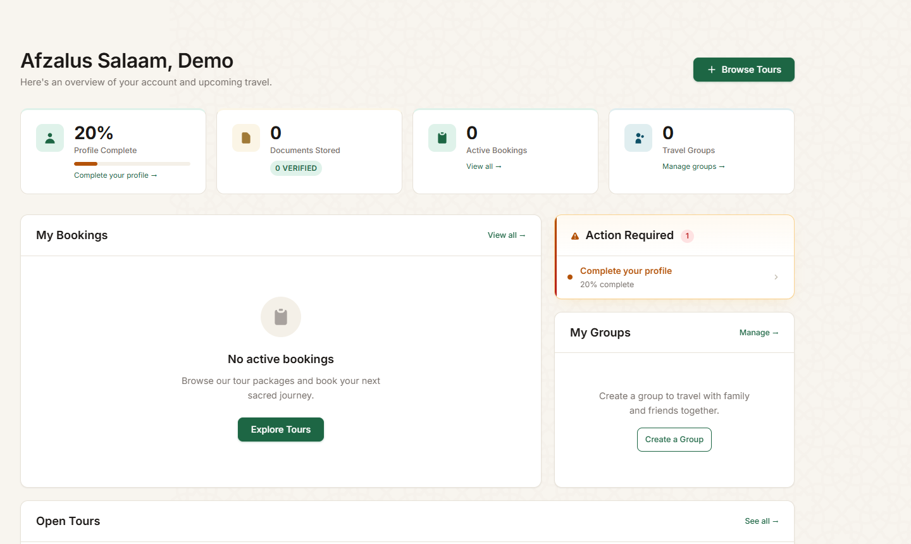
Task: Click the Active Bookings clipboard icon
Action: (442, 138)
